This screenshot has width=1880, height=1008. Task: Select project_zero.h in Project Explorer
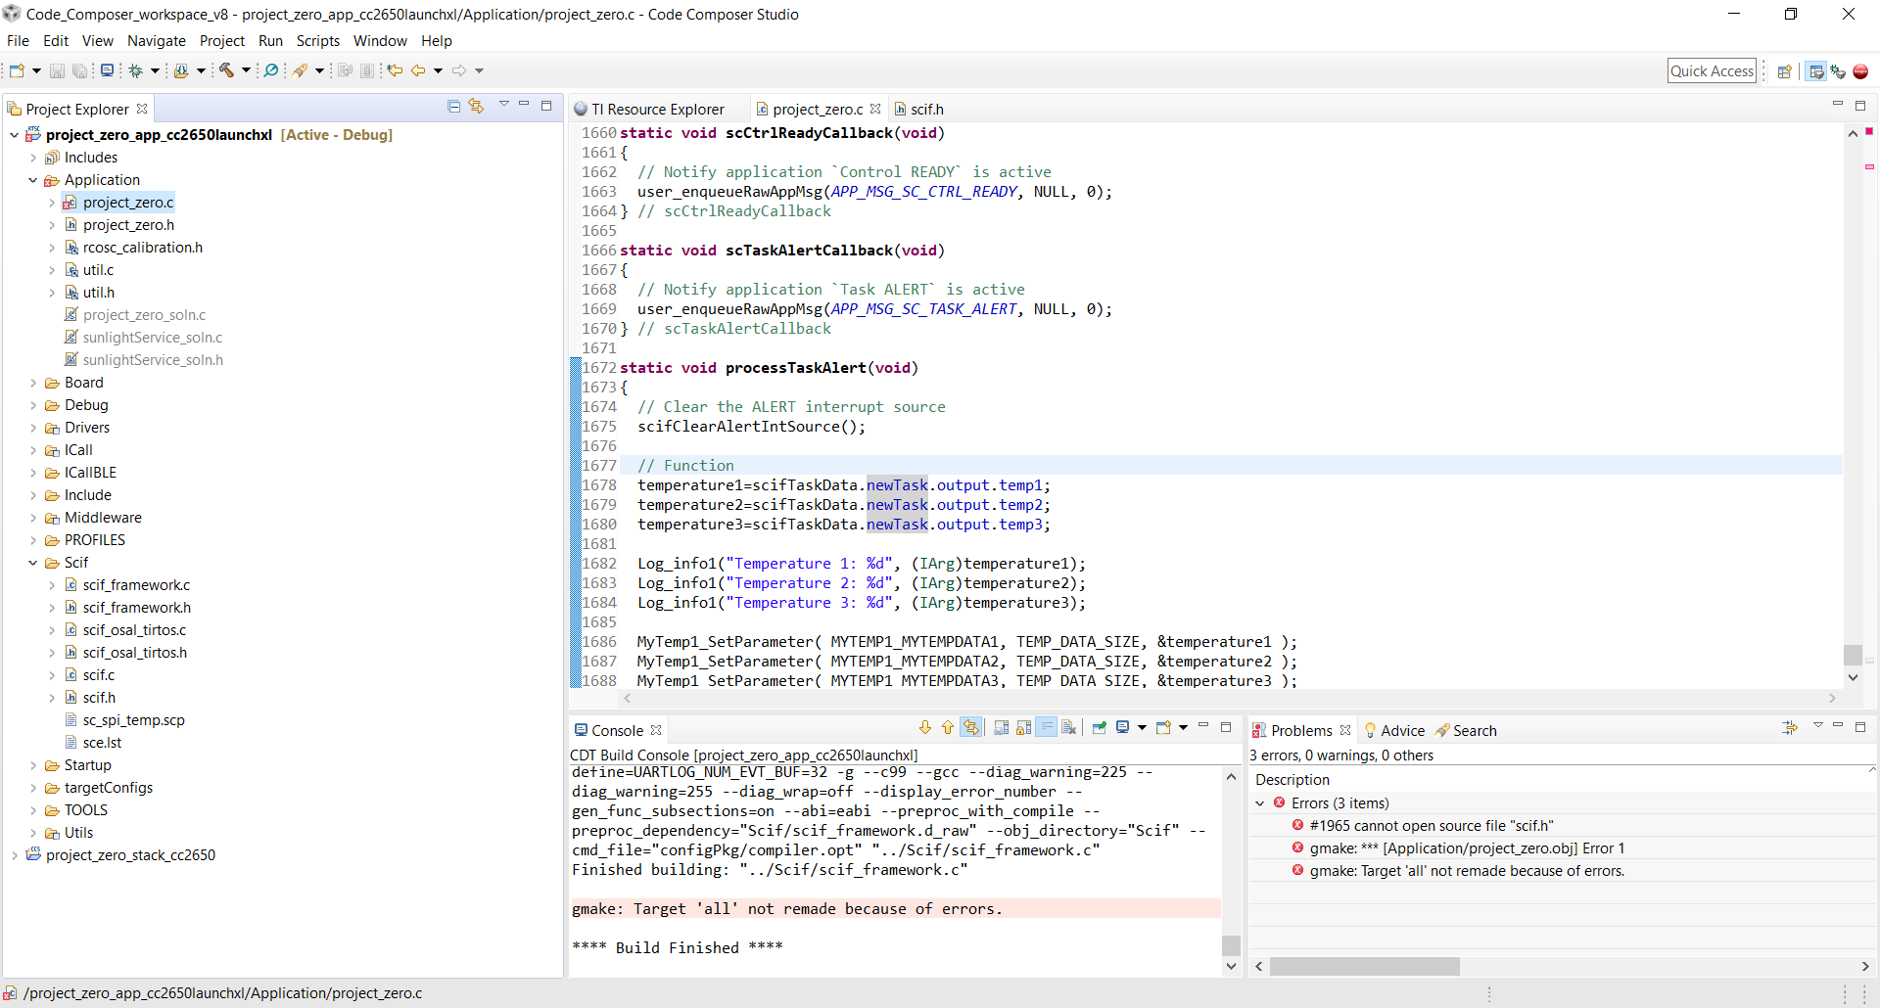tap(128, 225)
